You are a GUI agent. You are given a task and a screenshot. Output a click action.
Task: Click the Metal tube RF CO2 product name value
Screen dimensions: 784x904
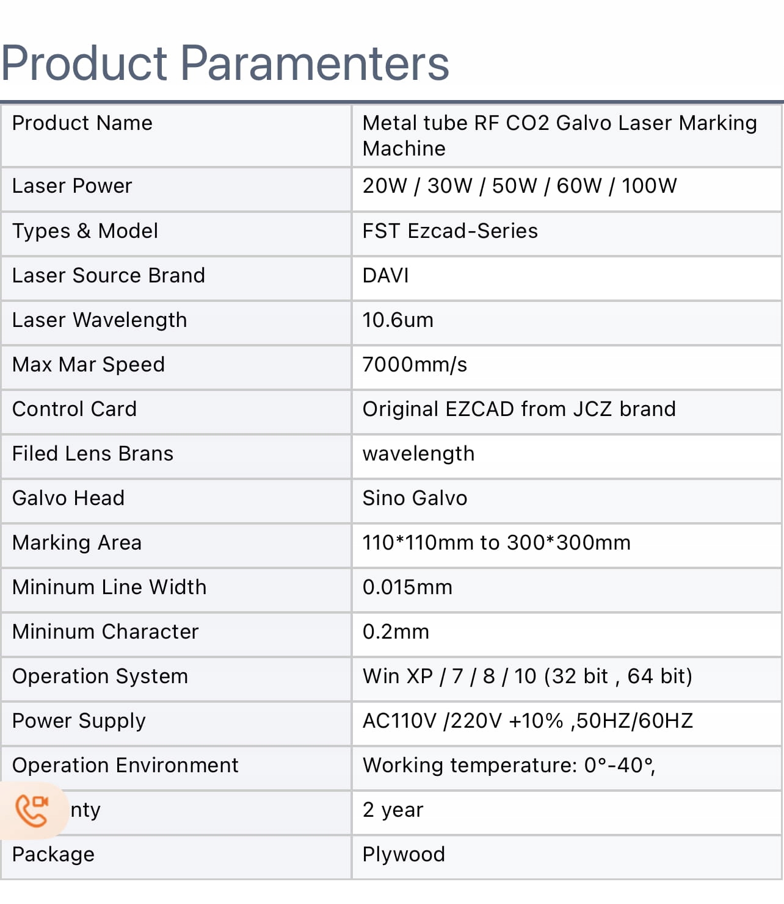coord(559,135)
